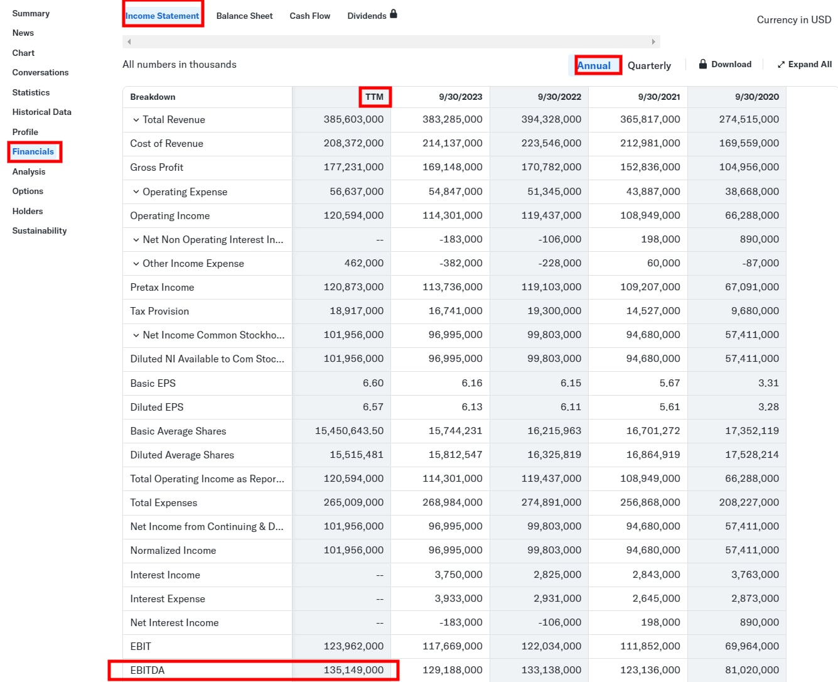Click the left scroll arrow on tab scrollbar
Image resolution: width=838 pixels, height=682 pixels.
tap(129, 42)
